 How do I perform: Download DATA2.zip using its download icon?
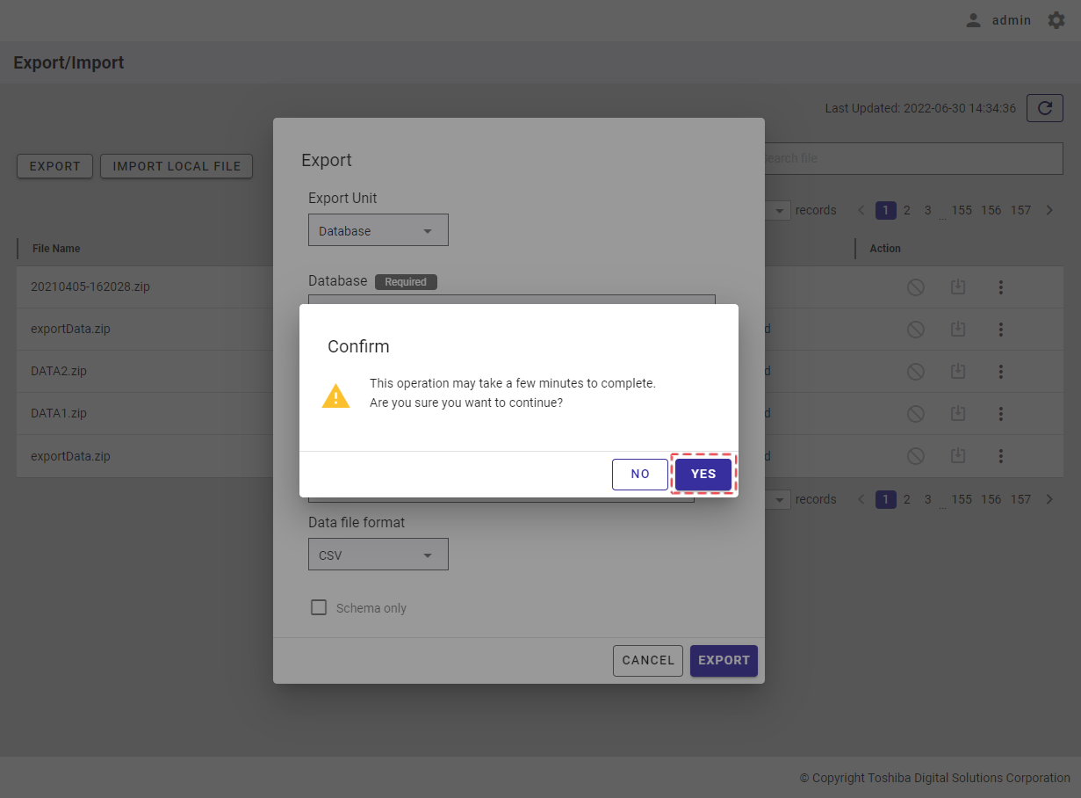click(x=957, y=371)
